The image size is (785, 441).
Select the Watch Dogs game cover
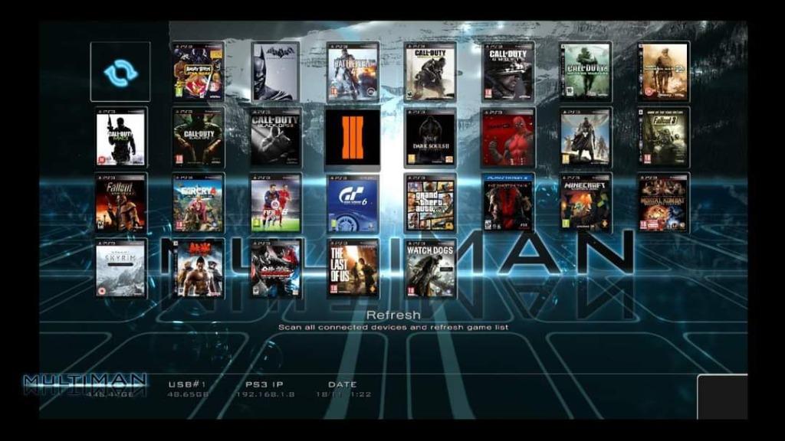pos(430,269)
